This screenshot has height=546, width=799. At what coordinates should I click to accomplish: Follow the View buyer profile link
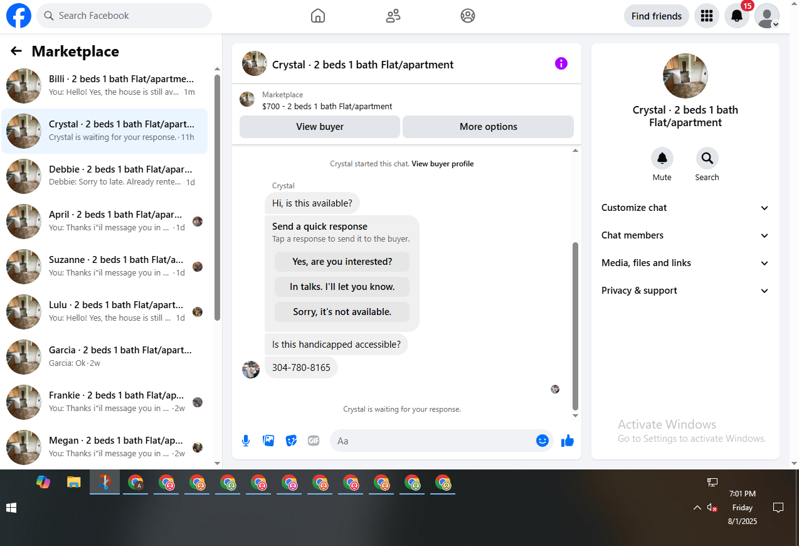point(443,164)
